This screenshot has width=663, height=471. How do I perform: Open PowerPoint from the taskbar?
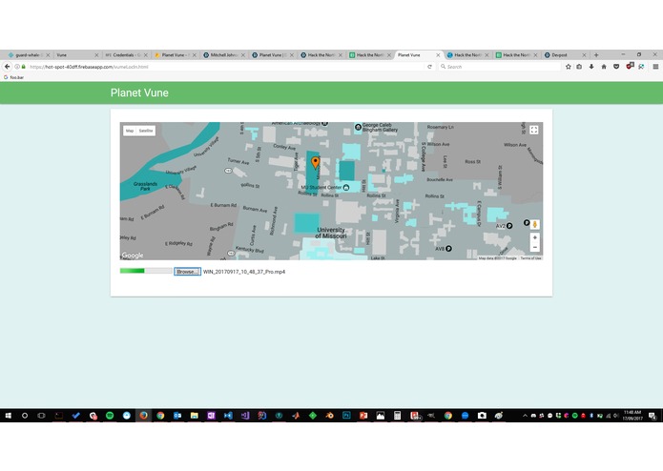[x=363, y=416]
